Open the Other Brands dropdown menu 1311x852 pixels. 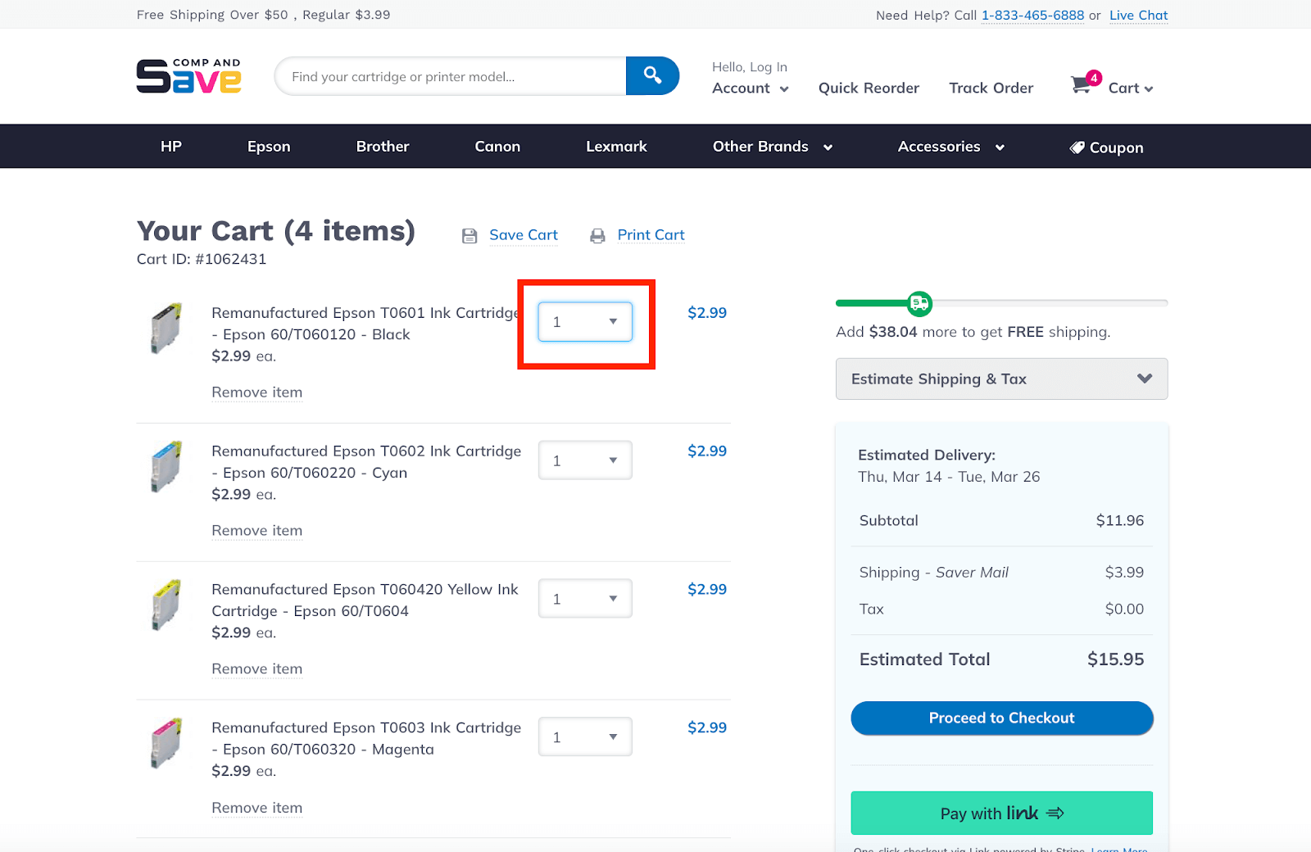(x=771, y=147)
